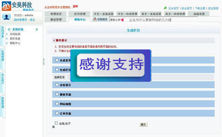
Task: Click the 感谢支持 overlay banner
Action: coord(111,65)
